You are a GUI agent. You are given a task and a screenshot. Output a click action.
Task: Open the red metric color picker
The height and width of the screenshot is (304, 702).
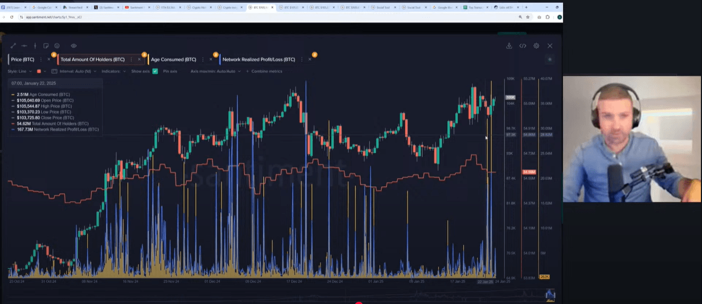tap(39, 71)
